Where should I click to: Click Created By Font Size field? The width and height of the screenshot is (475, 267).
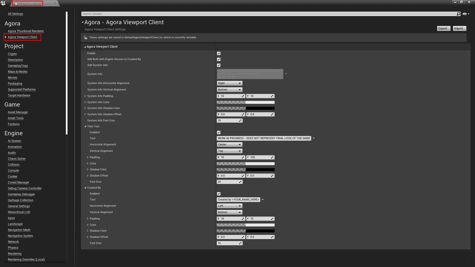(x=229, y=243)
